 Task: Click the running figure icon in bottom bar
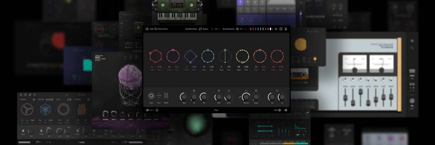(147, 110)
